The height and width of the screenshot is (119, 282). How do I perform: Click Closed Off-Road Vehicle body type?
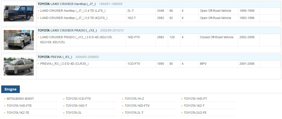[216, 37]
